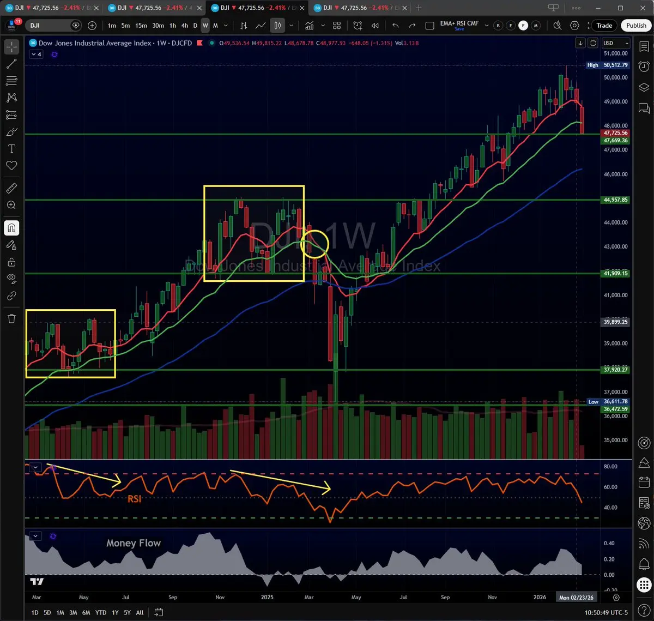Set the chart range to YTD
Viewport: 654px width, 621px height.
click(x=101, y=612)
